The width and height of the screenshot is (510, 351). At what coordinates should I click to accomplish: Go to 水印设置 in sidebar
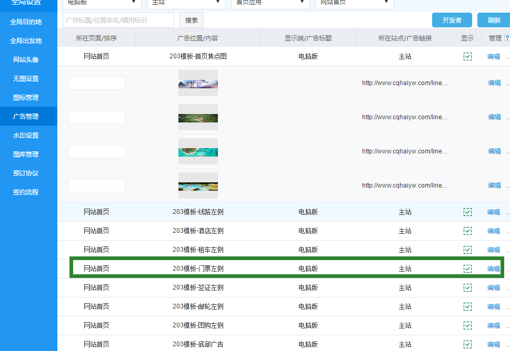[x=26, y=136]
